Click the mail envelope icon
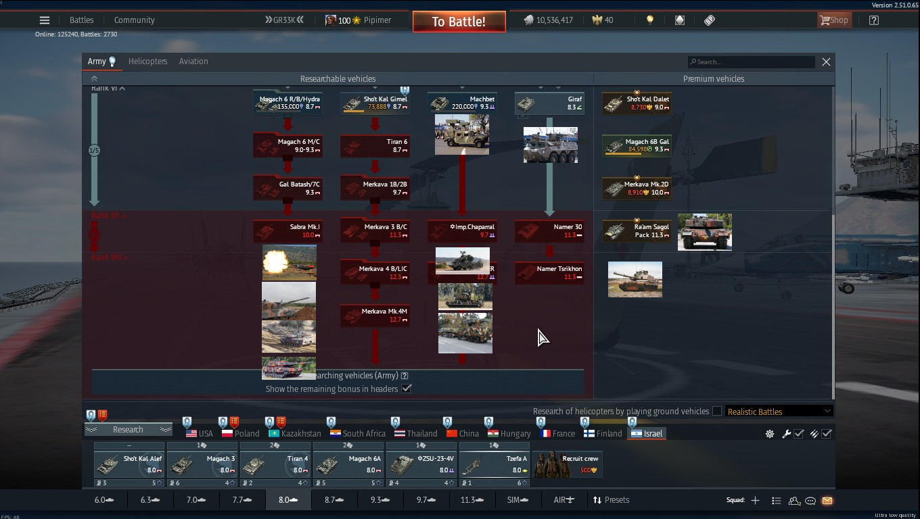Image resolution: width=920 pixels, height=519 pixels. coord(827,501)
